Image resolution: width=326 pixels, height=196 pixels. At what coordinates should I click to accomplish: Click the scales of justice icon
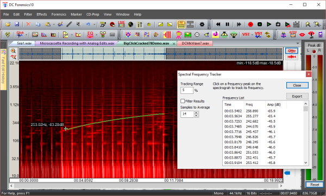tap(284, 35)
